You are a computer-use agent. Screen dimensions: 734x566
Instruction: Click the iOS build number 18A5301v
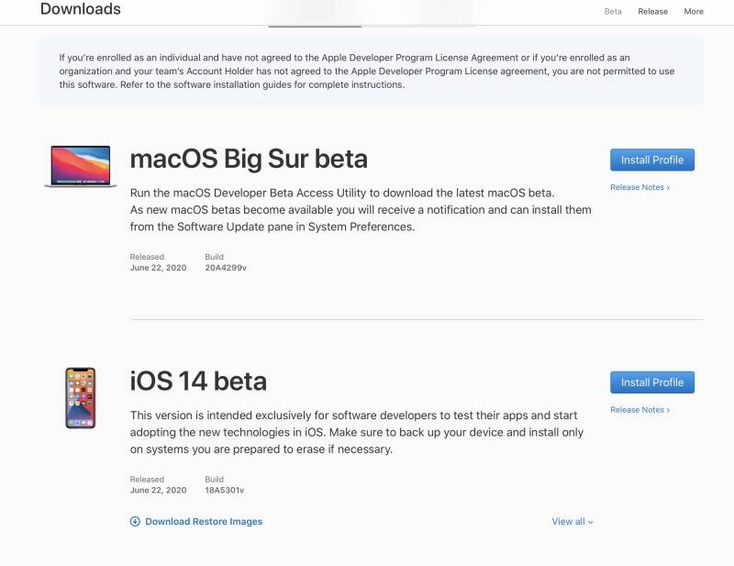coord(224,490)
